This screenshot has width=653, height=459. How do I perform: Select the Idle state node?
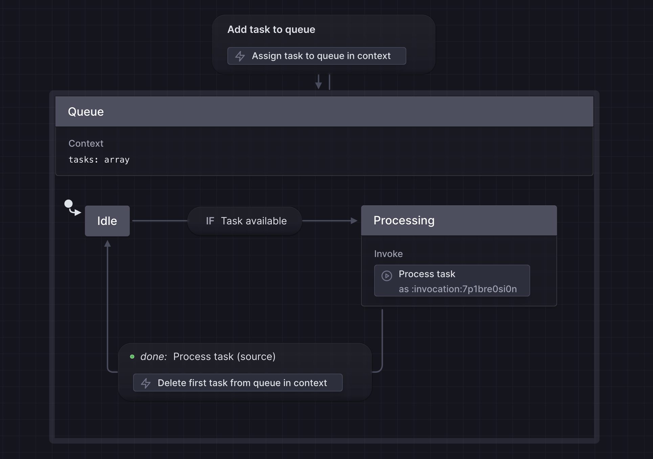click(107, 221)
